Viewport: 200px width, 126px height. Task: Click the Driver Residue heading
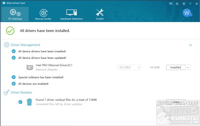pos(22,92)
